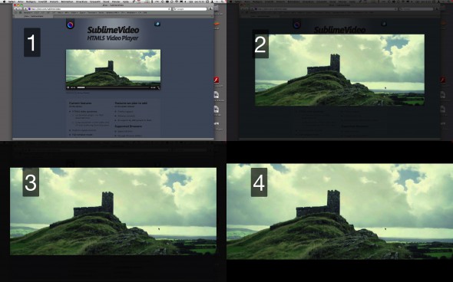Open the red Flash icon on panel 1 desktop
The width and height of the screenshot is (453, 282).
217,80
